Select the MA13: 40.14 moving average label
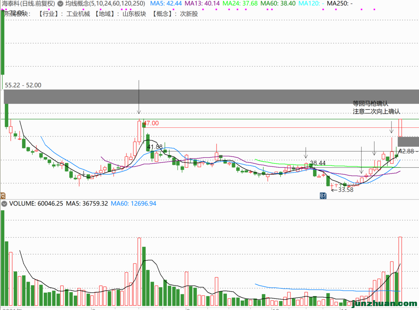The image size is (419, 310). [x=202, y=4]
